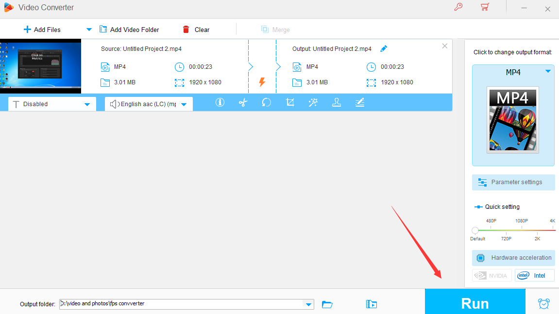Click Add Video Folder
Screen dimensions: 559x314
point(129,30)
